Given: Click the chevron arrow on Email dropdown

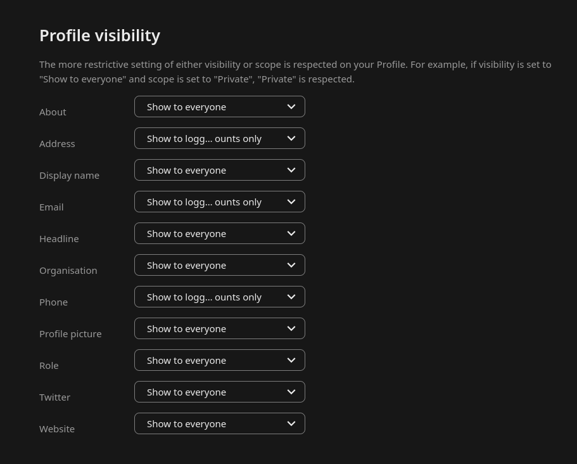Looking at the screenshot, I should (291, 202).
